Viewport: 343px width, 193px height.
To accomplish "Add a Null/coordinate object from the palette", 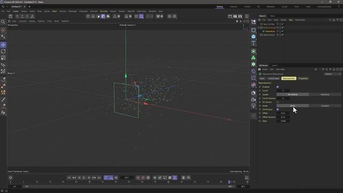I will [253, 22].
